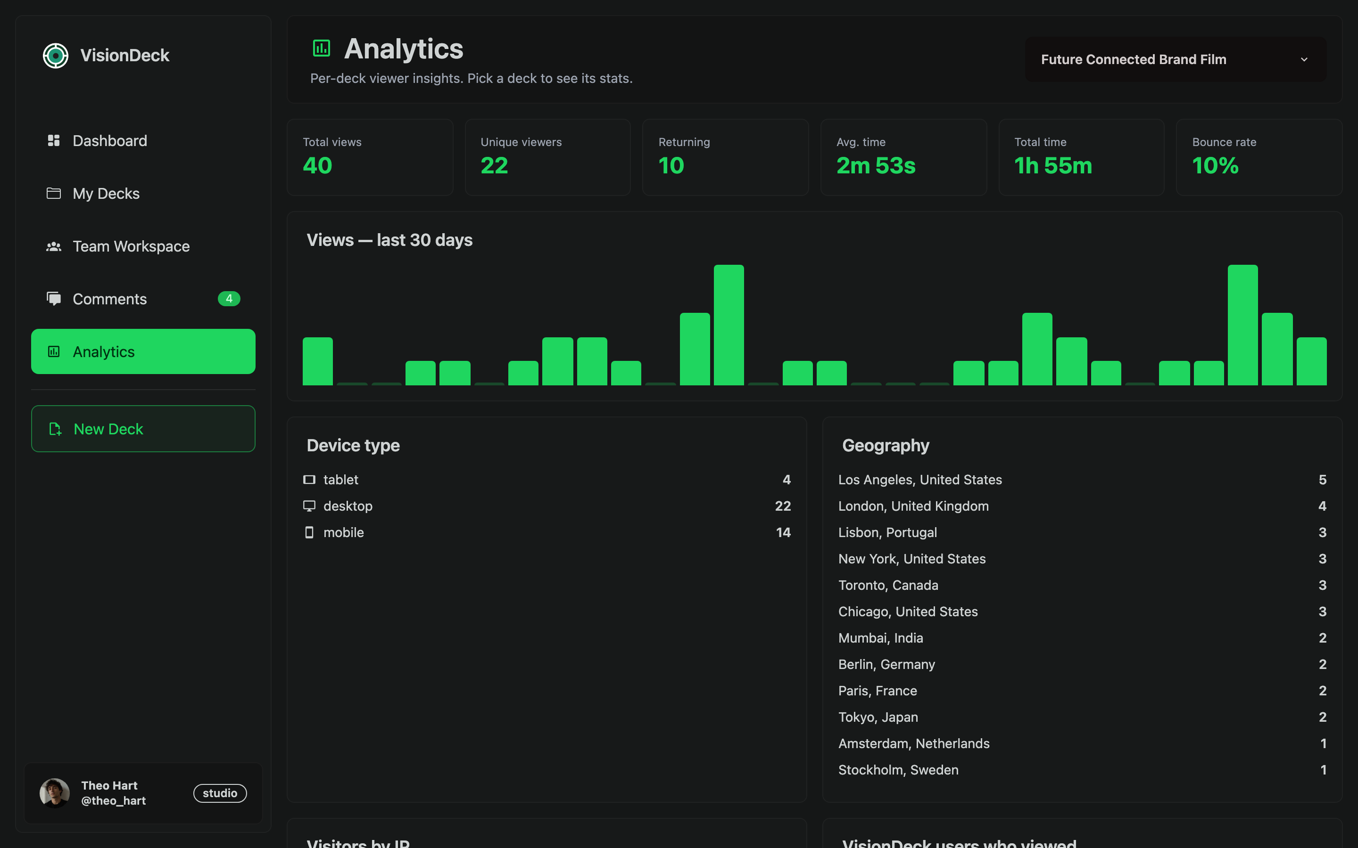Click the Bounce rate value 10%

point(1216,165)
